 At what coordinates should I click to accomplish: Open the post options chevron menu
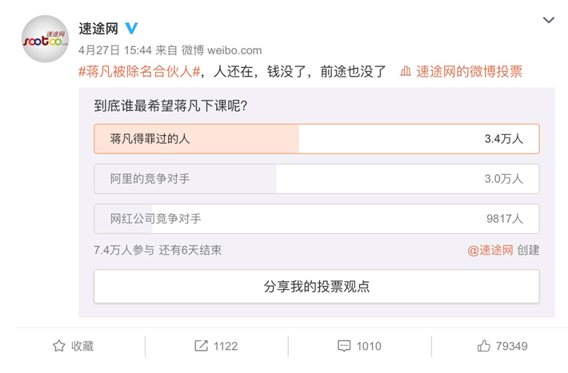click(549, 20)
